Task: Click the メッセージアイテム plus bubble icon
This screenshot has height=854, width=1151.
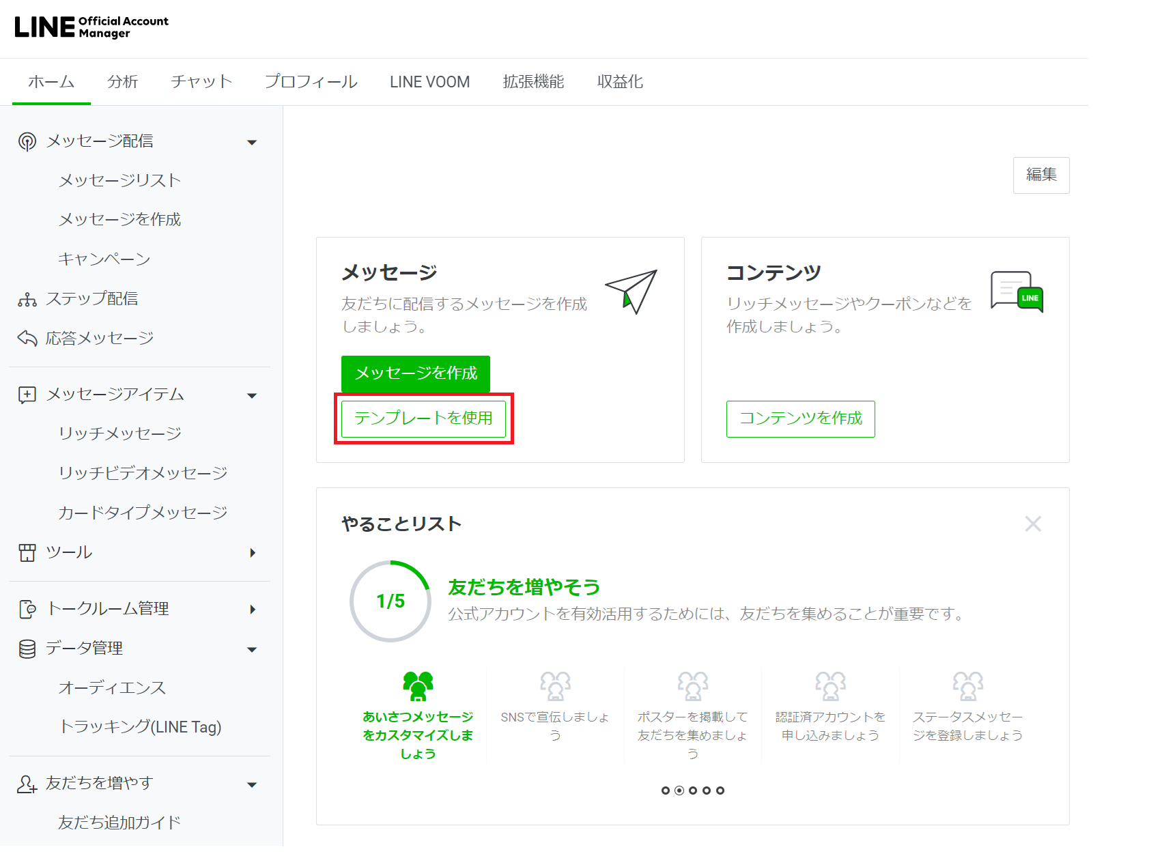Action: (x=27, y=395)
